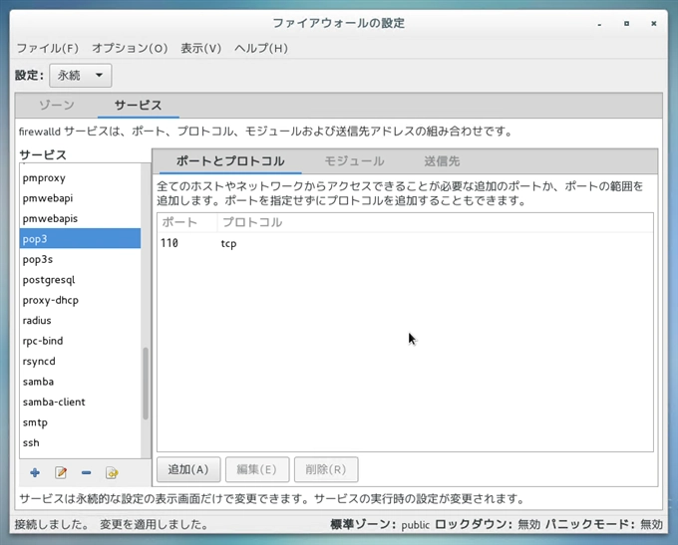The image size is (678, 545).
Task: Maximize the firewall settings window
Action: tap(626, 23)
